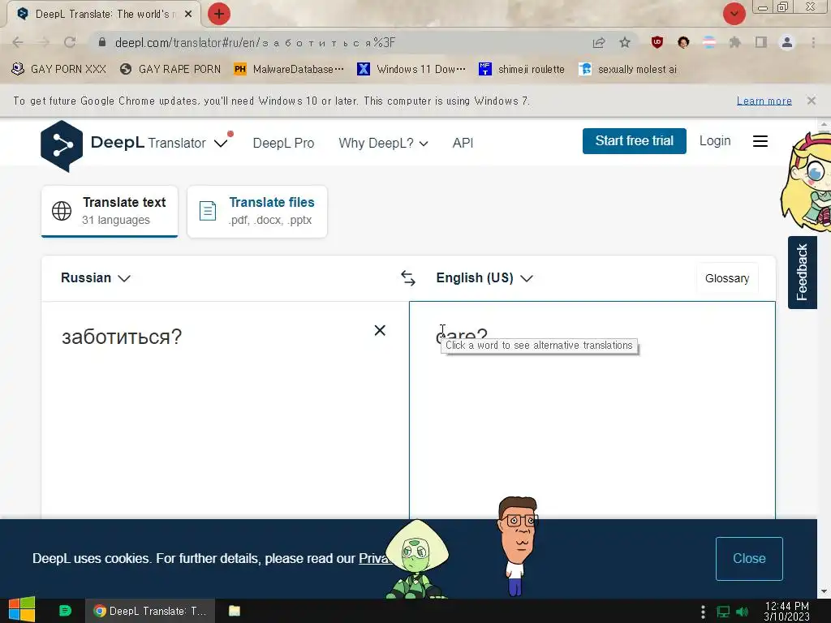The height and width of the screenshot is (623, 831).
Task: Swap the Russian and English languages
Action: (408, 278)
